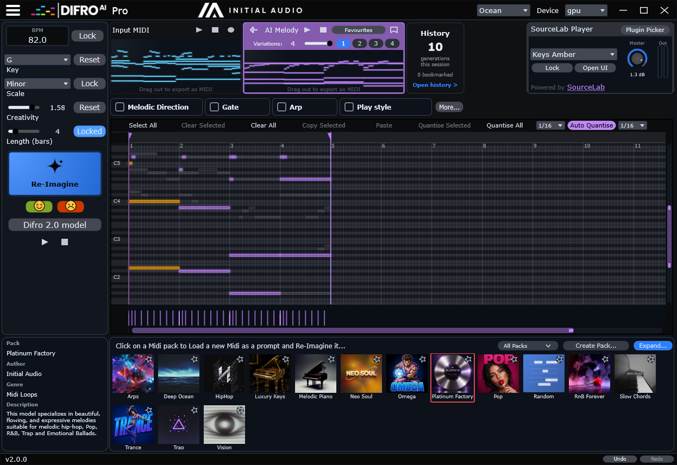Stop the AI Melody preview
This screenshot has height=465, width=677.
click(x=323, y=30)
